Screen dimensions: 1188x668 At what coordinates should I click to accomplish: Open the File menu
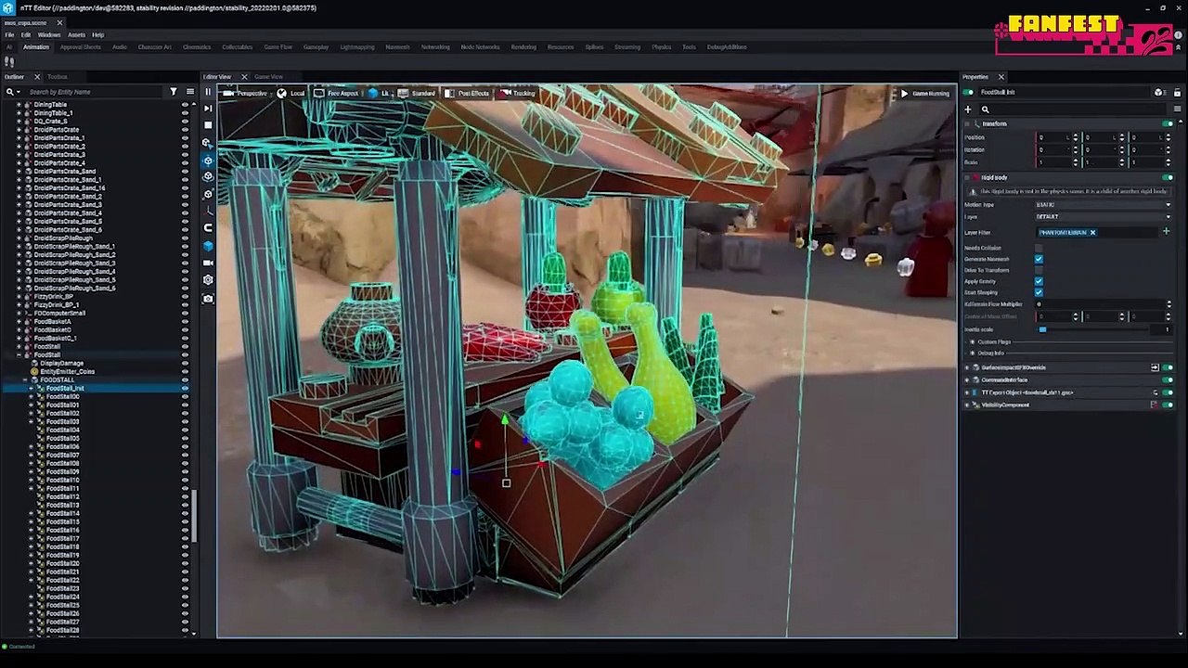(9, 34)
